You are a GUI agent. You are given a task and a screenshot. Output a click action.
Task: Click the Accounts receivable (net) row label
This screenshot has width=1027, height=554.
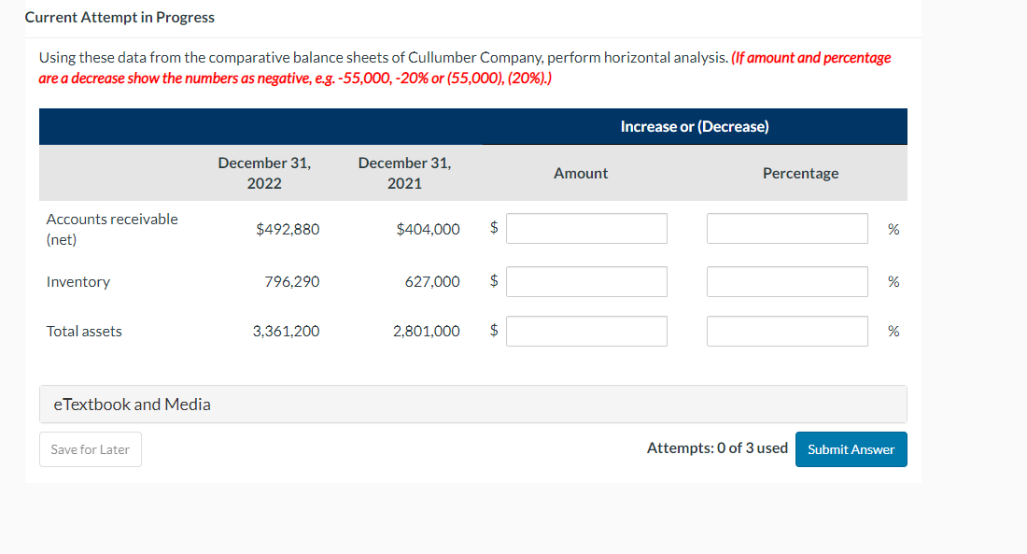tap(112, 229)
